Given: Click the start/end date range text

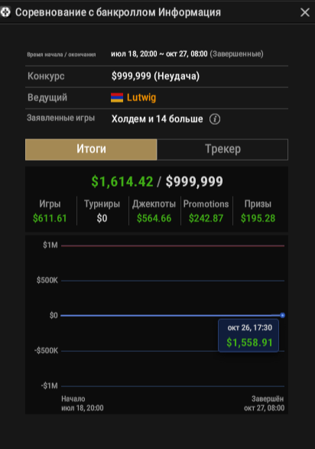Looking at the screenshot, I should (187, 54).
